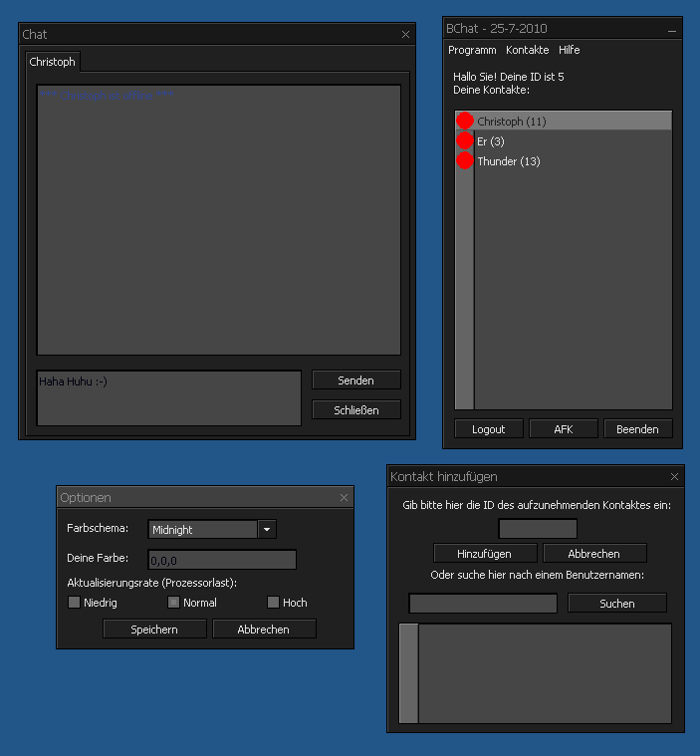Click the AFK button

click(563, 429)
